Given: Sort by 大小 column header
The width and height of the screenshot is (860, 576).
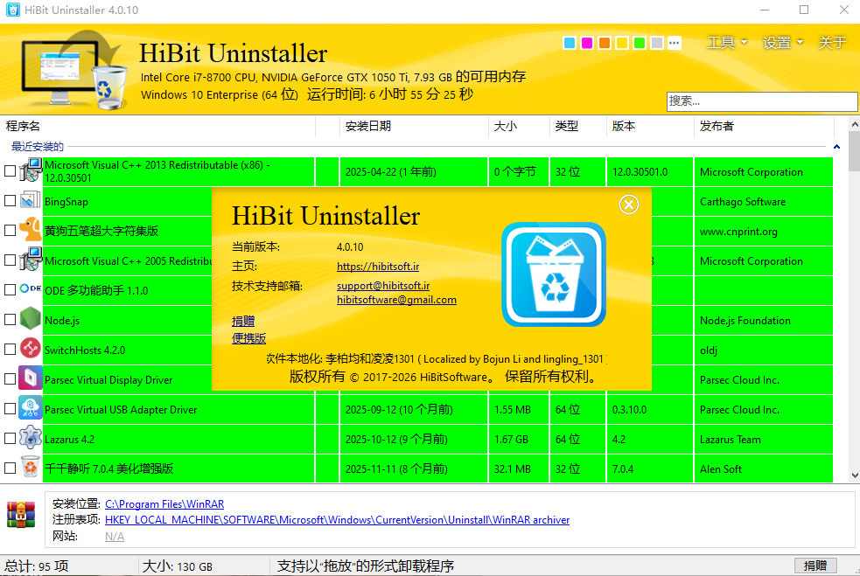Looking at the screenshot, I should [519, 126].
